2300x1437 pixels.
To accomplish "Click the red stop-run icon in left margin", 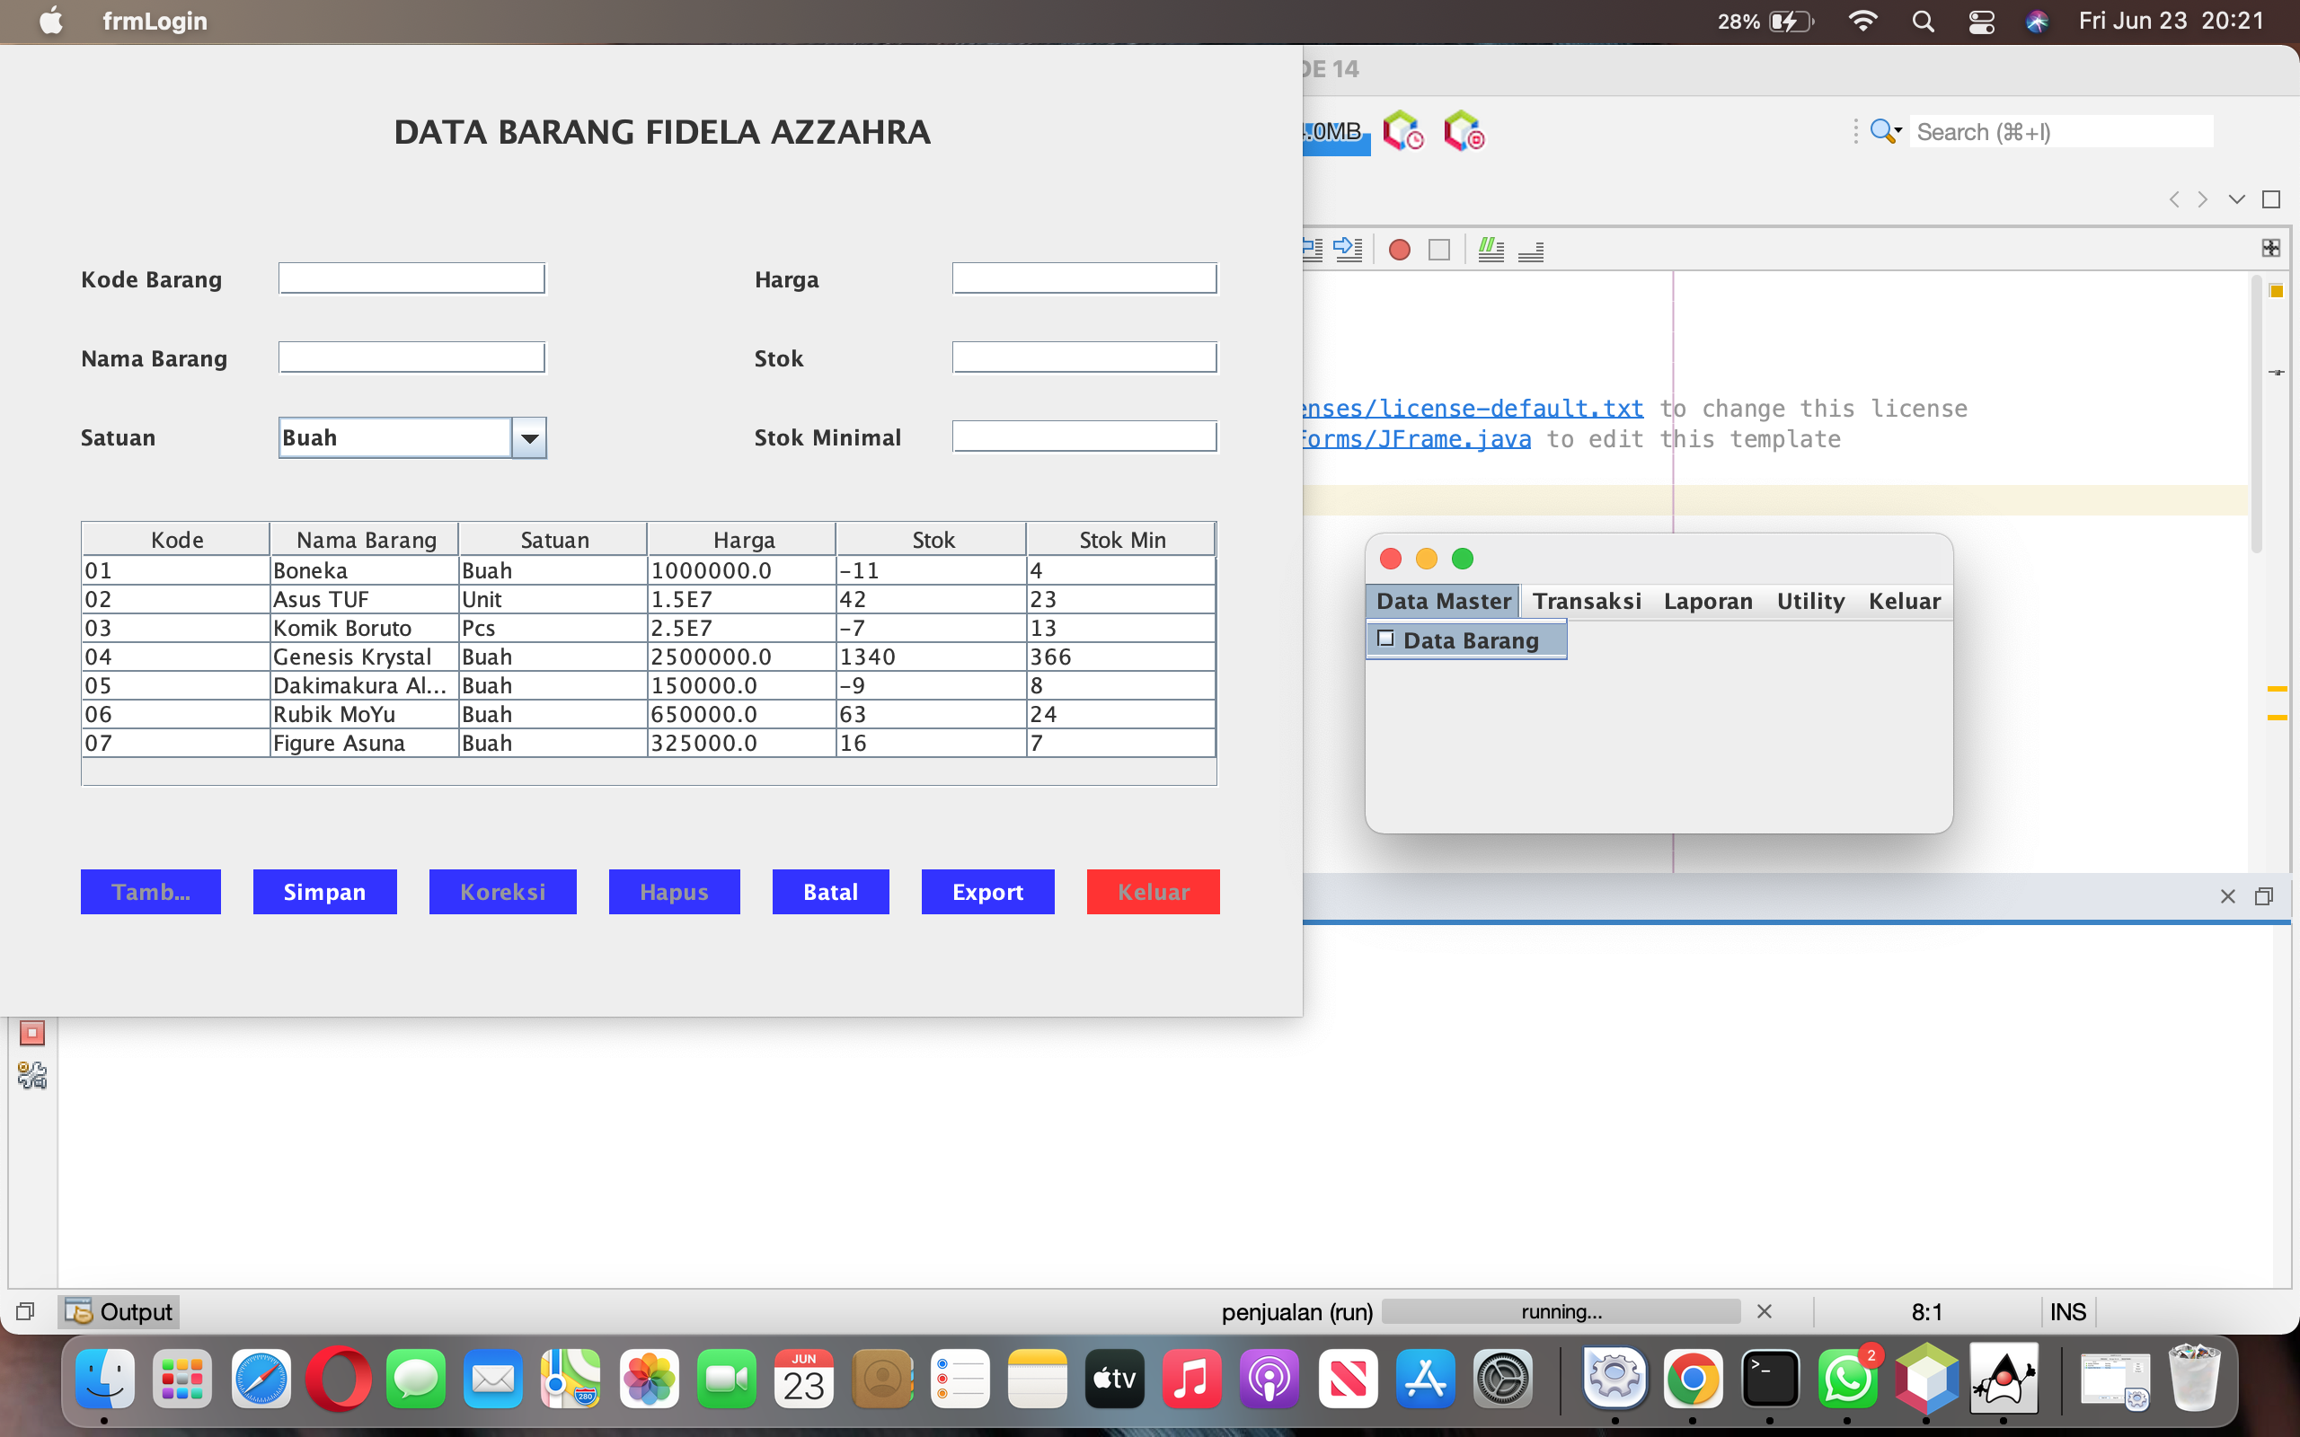I will click(x=31, y=1032).
